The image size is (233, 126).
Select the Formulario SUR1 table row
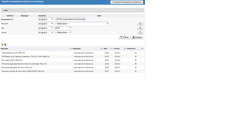pos(72,60)
